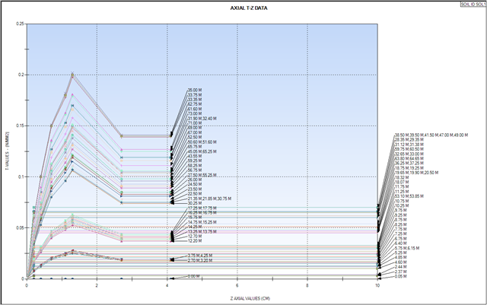Select the 52.50 M curve label

click(195, 137)
